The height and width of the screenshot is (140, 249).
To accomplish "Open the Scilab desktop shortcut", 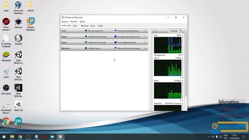I will [x=18, y=39].
